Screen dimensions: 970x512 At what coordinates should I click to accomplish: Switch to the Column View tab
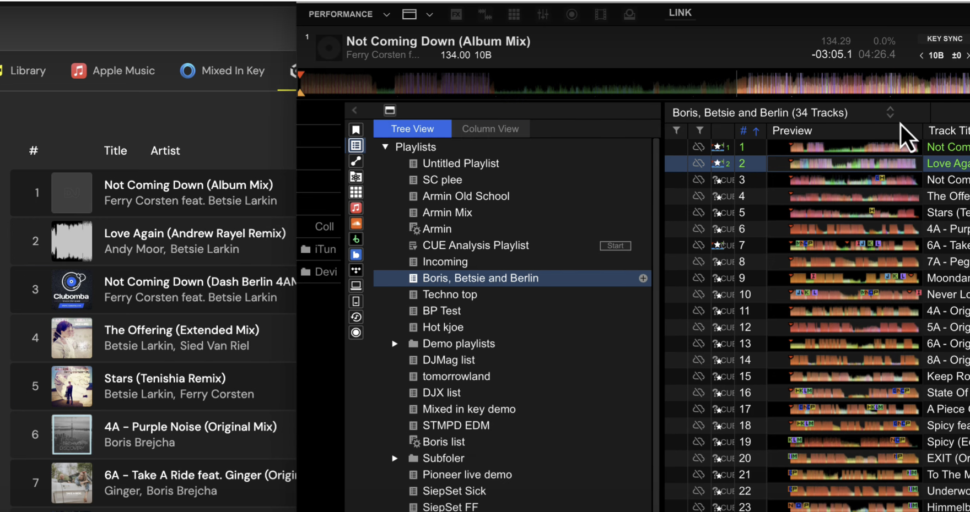coord(490,128)
